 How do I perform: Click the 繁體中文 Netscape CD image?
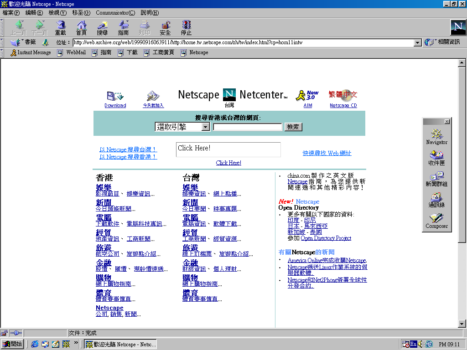(343, 95)
